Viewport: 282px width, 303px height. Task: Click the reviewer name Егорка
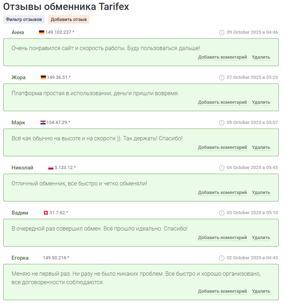point(20,258)
